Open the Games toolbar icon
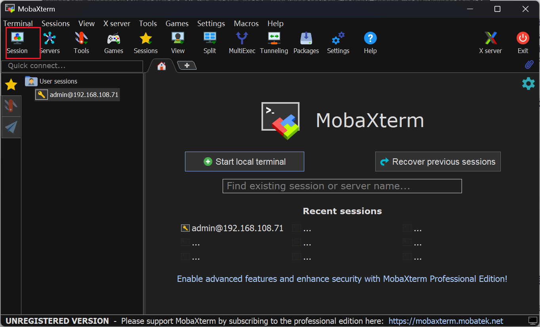 (x=114, y=43)
